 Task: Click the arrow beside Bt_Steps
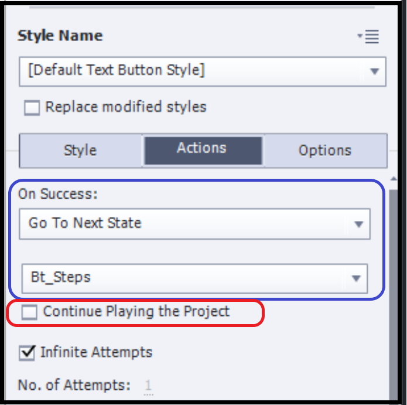pyautogui.click(x=356, y=278)
